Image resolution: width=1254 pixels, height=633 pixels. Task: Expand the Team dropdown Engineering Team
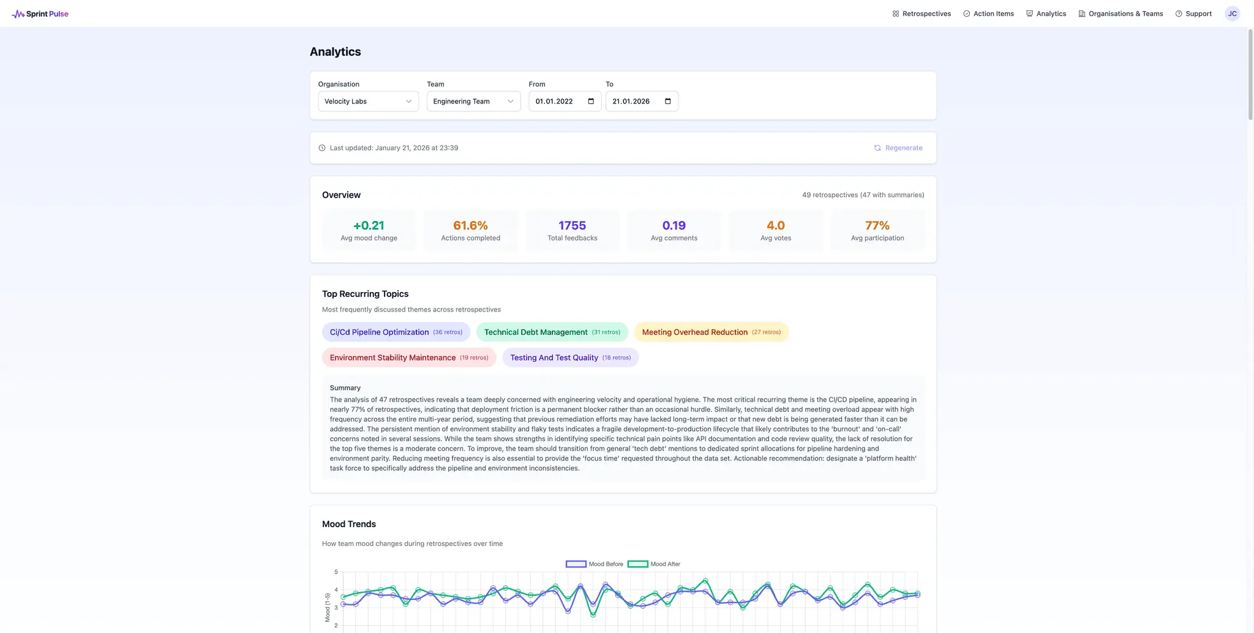tap(473, 101)
